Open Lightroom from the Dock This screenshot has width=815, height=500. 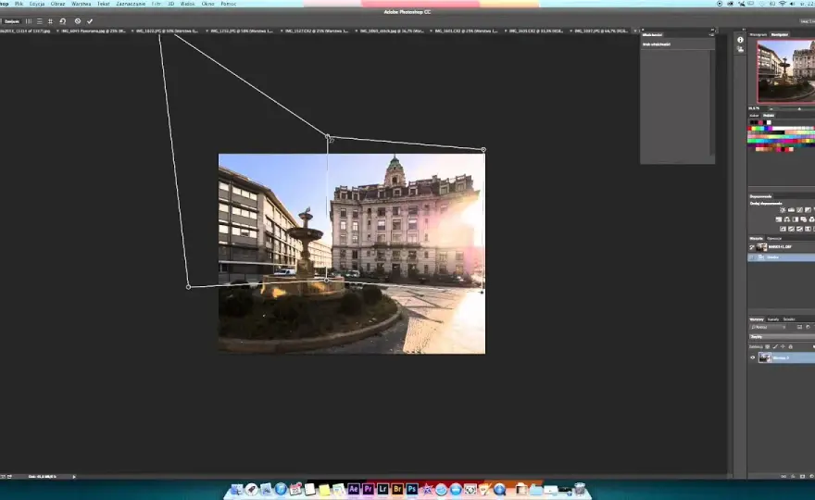tap(382, 489)
